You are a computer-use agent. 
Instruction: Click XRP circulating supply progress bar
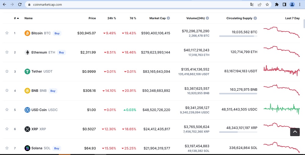[x=238, y=132]
